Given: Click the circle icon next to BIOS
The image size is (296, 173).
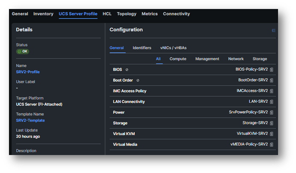Looking at the screenshot, I should point(127,70).
